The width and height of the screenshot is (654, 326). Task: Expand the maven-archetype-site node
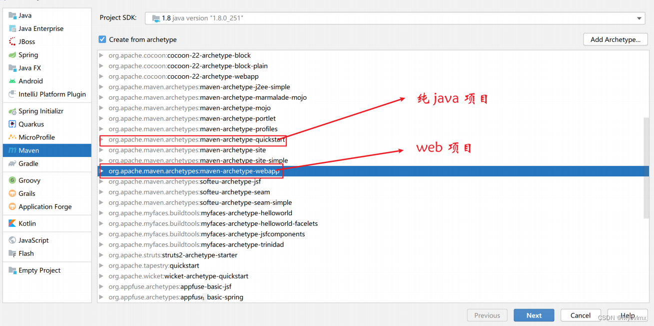point(102,150)
